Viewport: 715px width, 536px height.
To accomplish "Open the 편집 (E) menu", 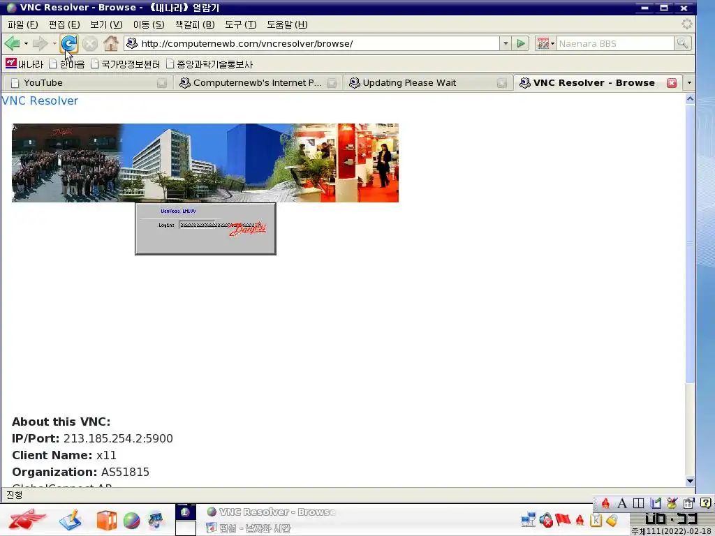I will click(64, 24).
